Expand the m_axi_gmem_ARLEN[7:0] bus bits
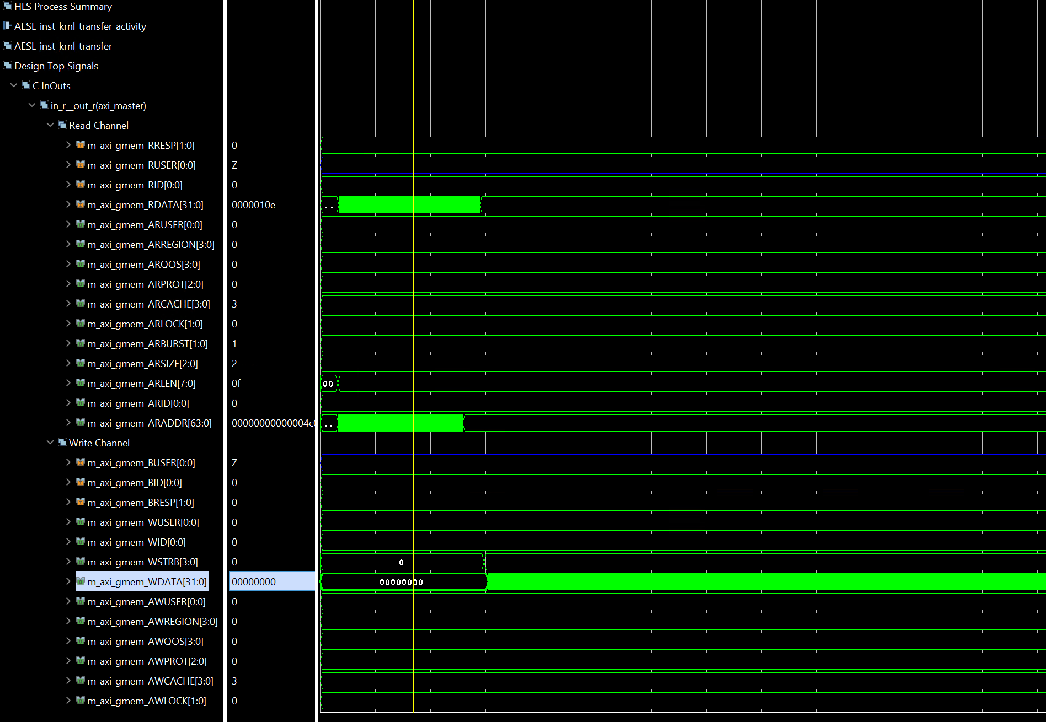1046x722 pixels. (x=68, y=383)
